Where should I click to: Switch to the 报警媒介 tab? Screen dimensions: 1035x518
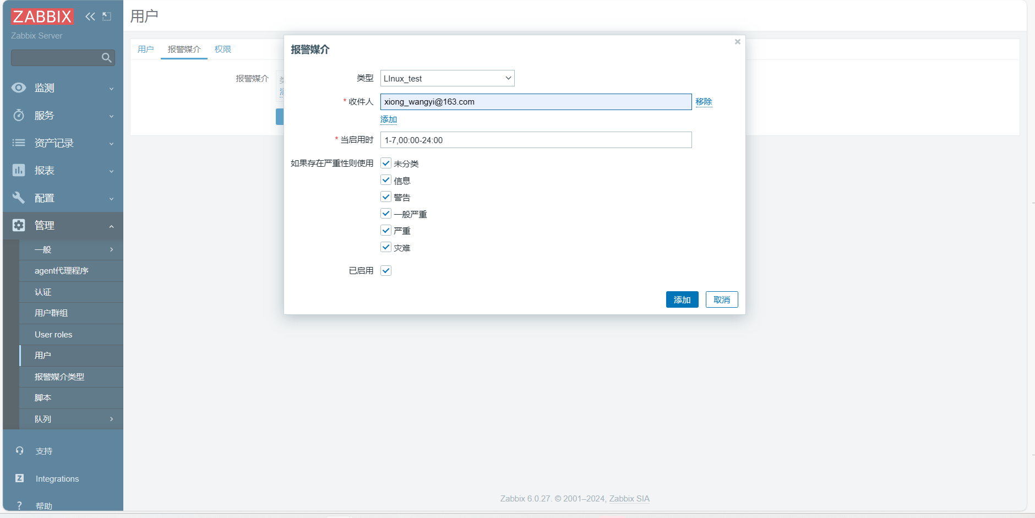[x=184, y=49]
